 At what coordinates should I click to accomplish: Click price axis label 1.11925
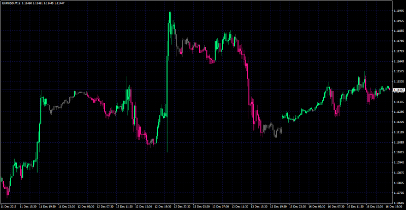click(399, 21)
